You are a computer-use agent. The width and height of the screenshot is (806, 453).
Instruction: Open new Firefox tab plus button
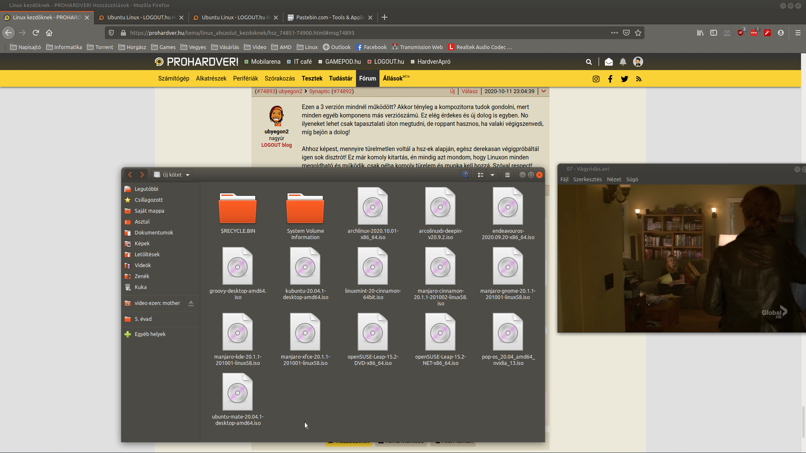point(385,17)
